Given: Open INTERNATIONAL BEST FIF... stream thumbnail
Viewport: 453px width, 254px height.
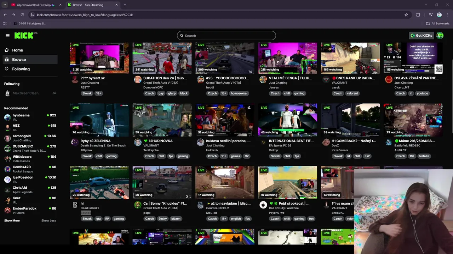Looking at the screenshot, I should tap(288, 120).
